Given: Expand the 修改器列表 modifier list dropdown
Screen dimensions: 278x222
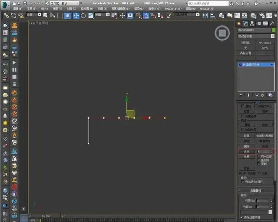Looking at the screenshot, I should [x=273, y=36].
